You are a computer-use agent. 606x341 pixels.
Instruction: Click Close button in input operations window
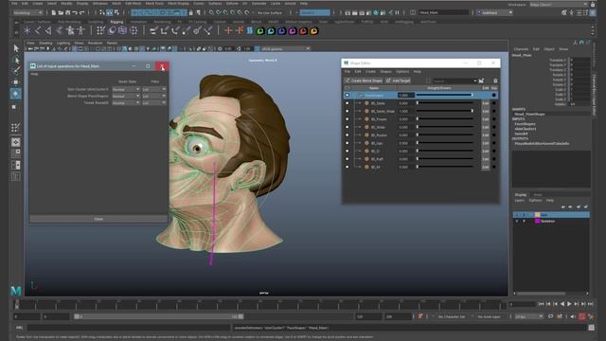98,219
